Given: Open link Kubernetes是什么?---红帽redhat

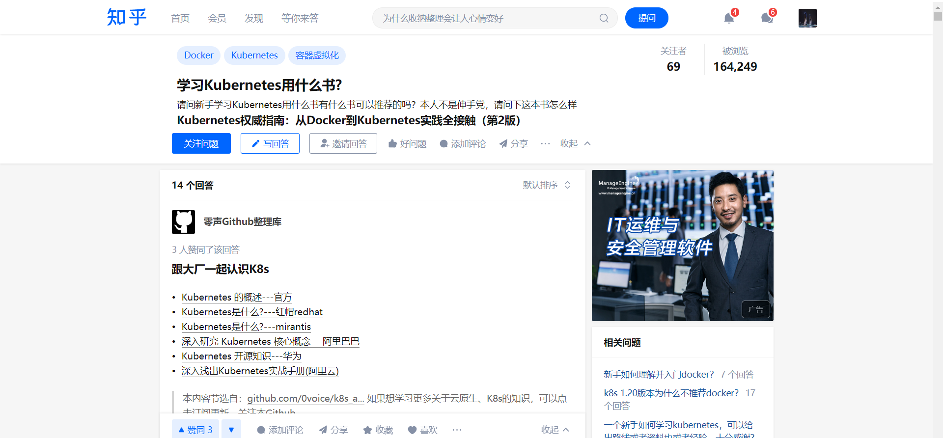Looking at the screenshot, I should pos(252,312).
